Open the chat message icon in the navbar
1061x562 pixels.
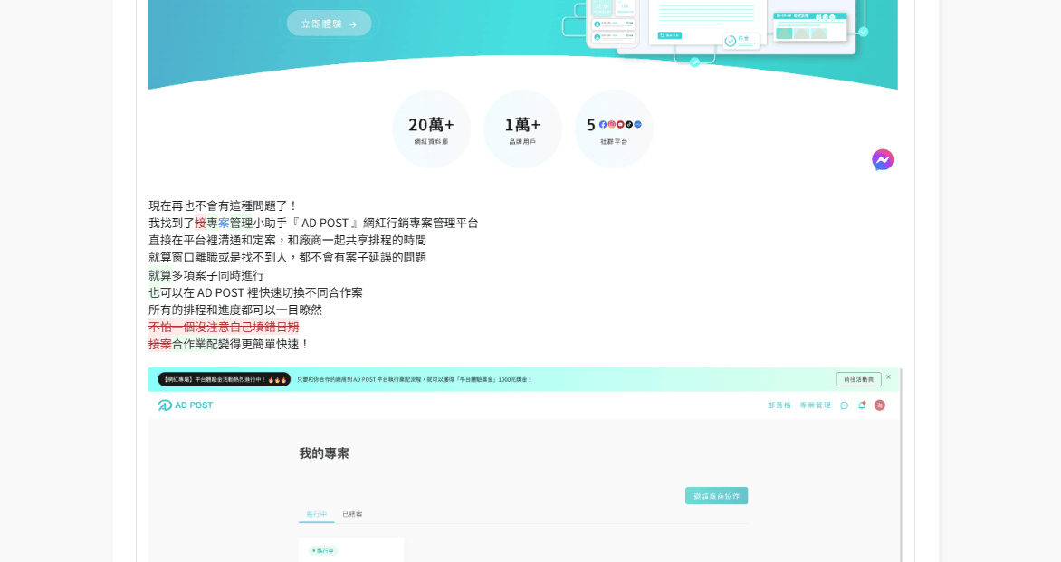coord(844,405)
